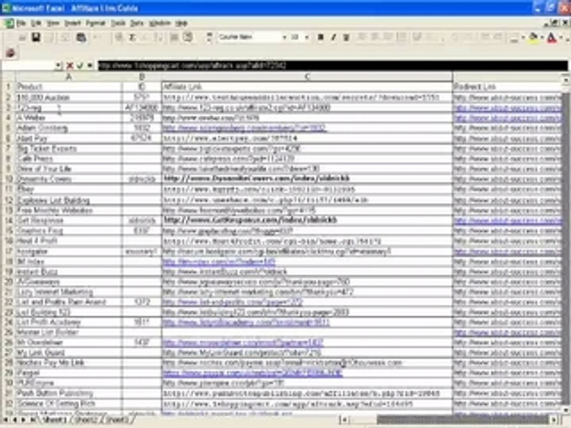571x428 pixels.
Task: Select the 'Push Button Publishing' cell
Action: (68, 394)
